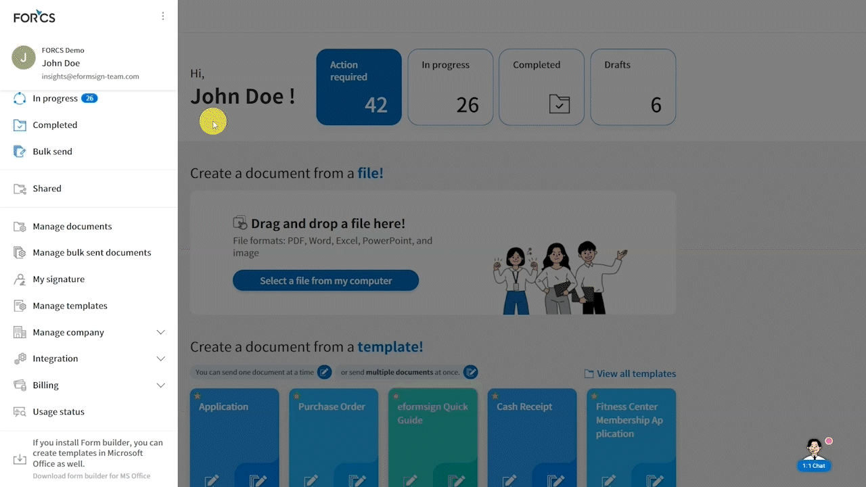Go to Manage bulk sent documents
This screenshot has height=487, width=866.
pyautogui.click(x=89, y=252)
